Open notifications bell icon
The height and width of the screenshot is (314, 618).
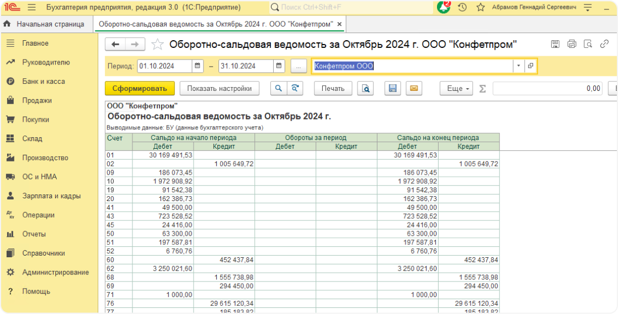click(444, 7)
